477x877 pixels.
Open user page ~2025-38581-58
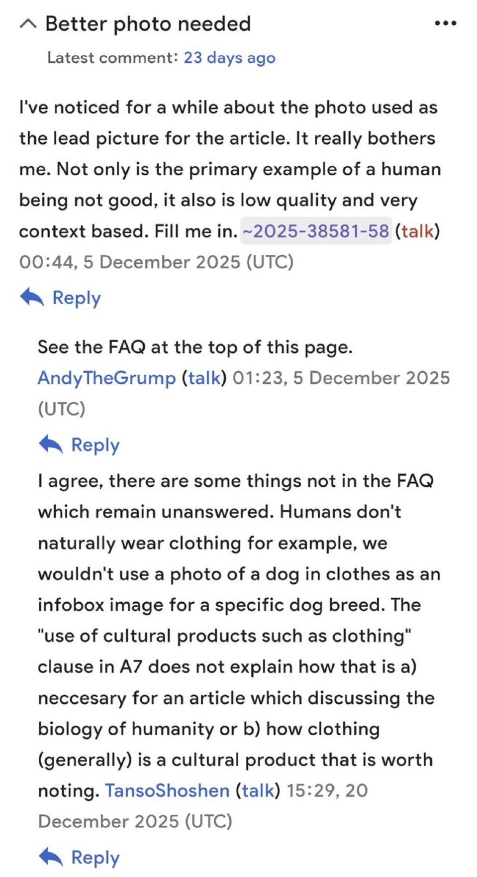(316, 231)
